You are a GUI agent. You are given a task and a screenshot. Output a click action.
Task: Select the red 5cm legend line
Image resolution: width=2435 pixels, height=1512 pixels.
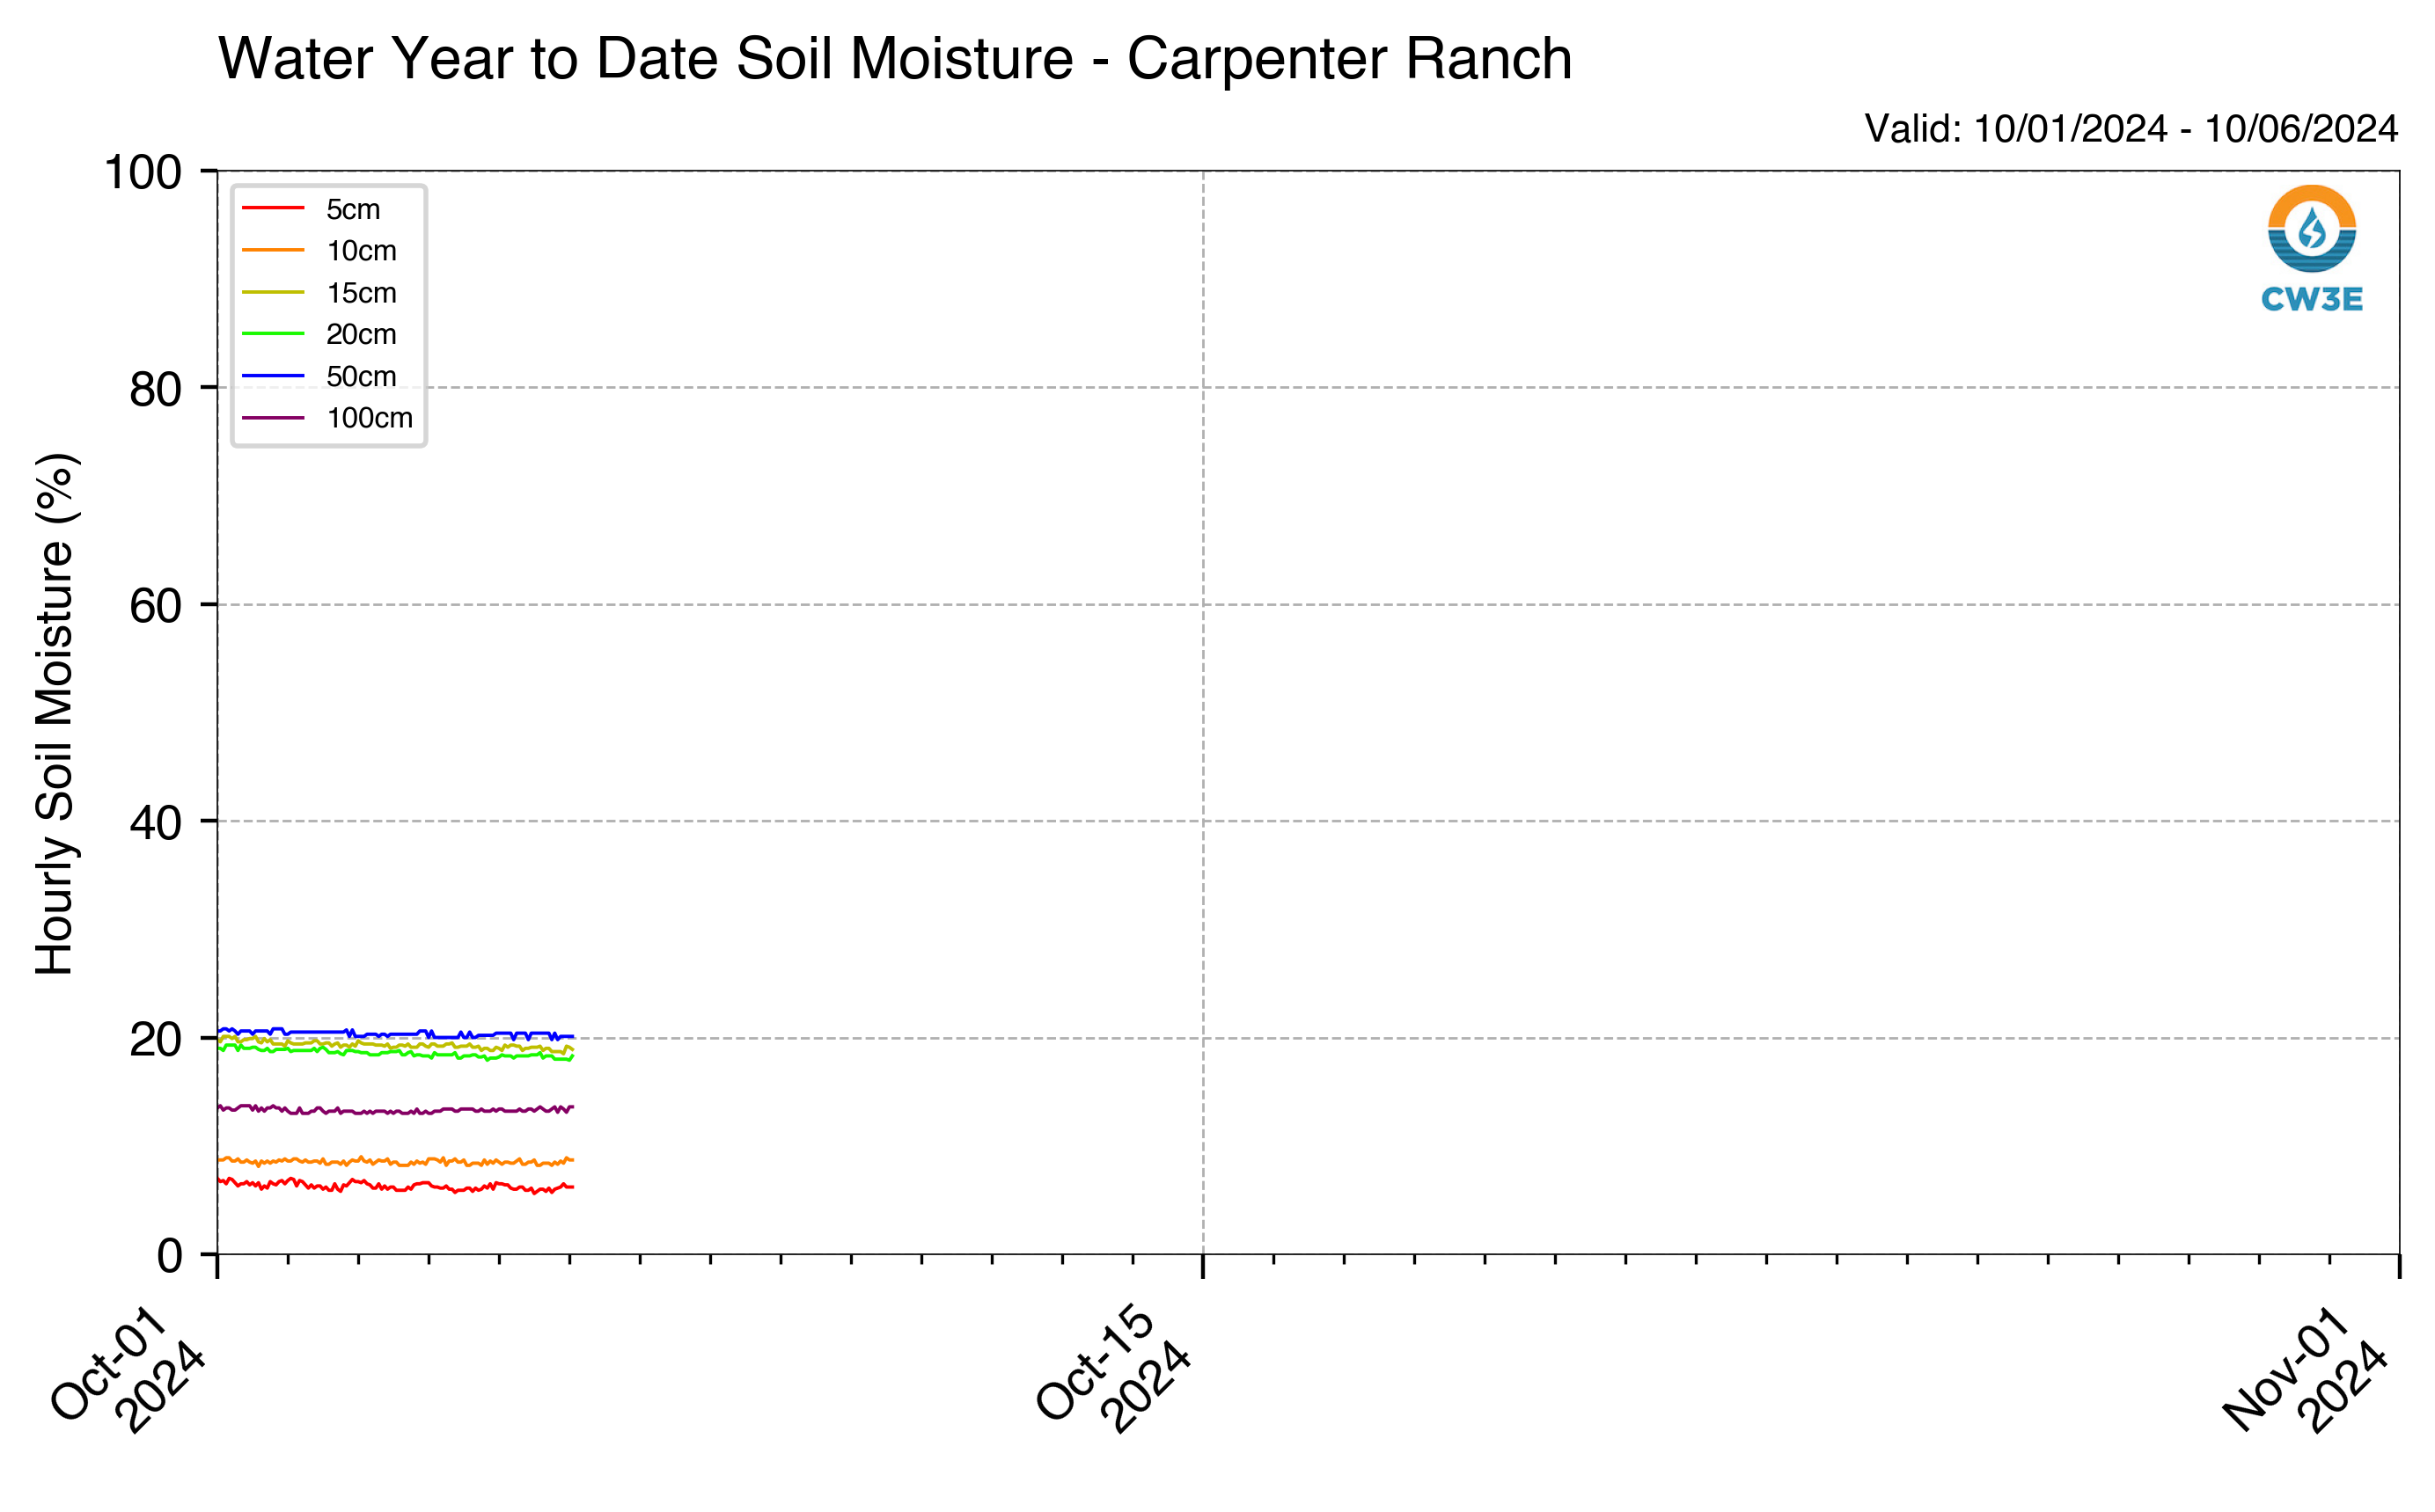click(x=272, y=208)
